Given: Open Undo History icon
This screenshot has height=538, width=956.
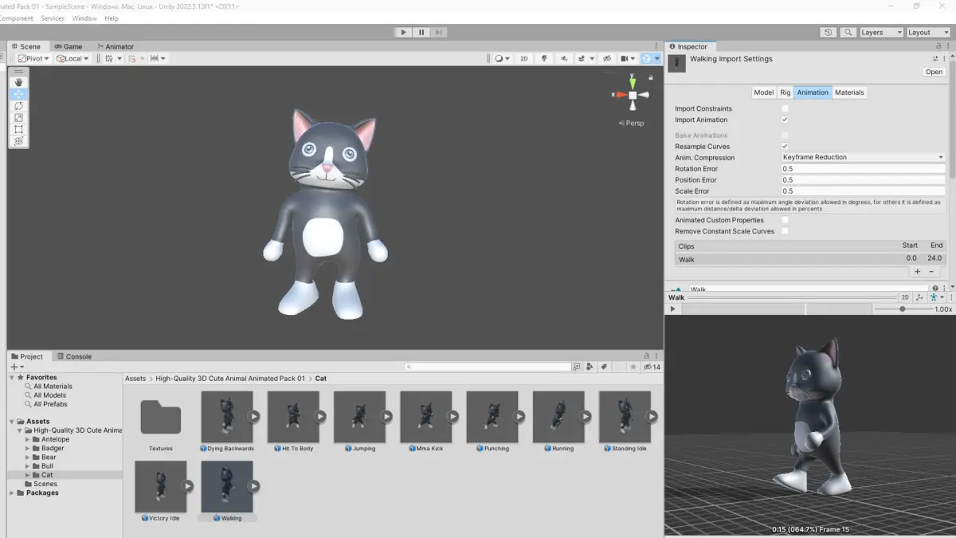Looking at the screenshot, I should point(829,33).
